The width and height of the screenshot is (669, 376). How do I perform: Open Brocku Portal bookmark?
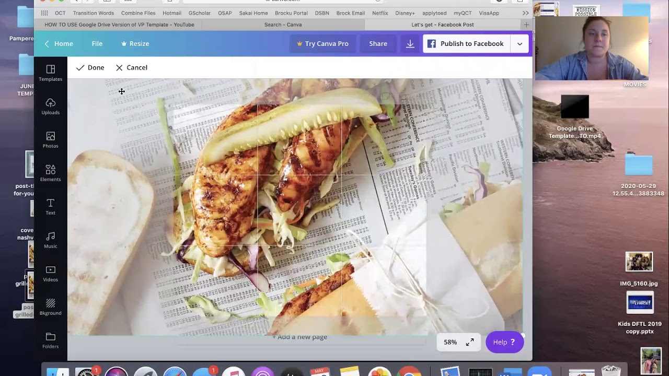pos(292,13)
